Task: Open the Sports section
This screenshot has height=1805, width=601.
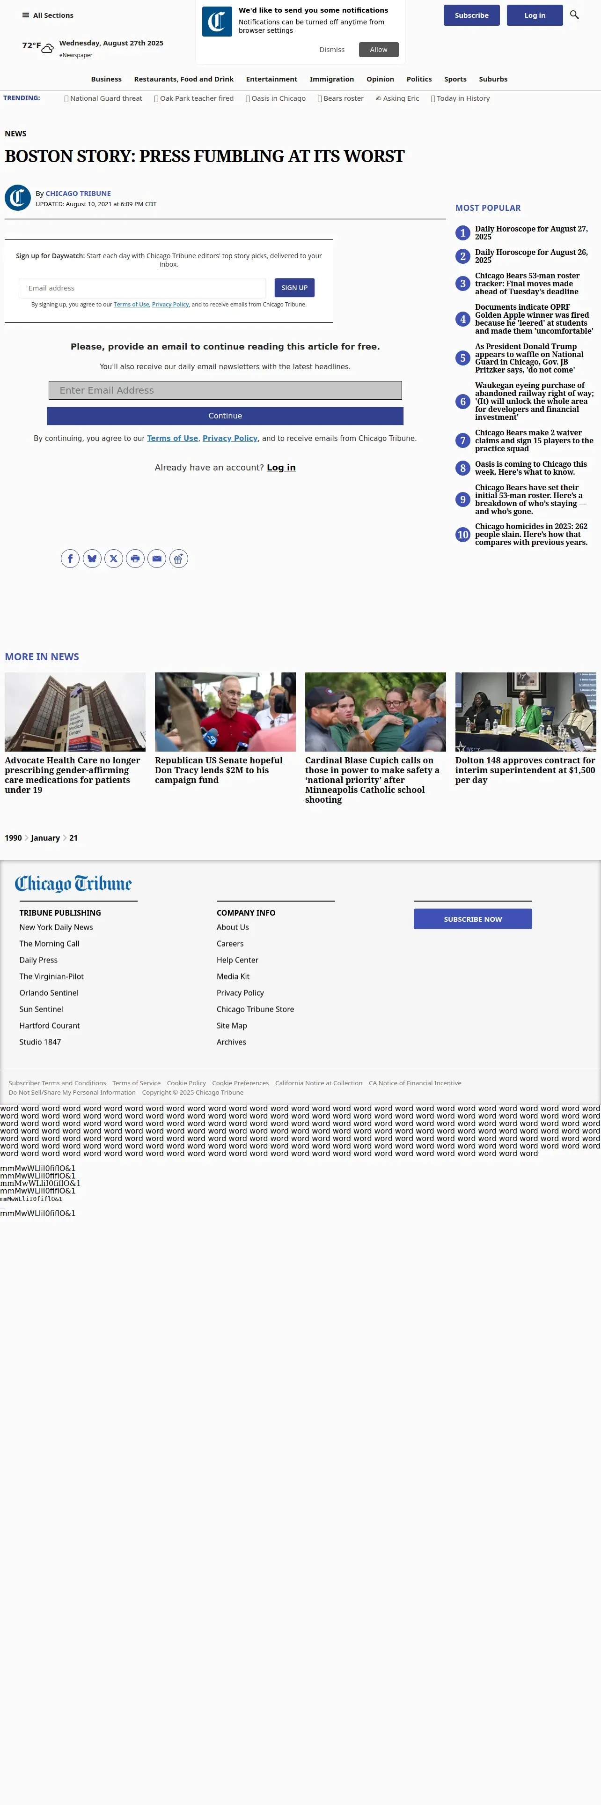Action: tap(455, 79)
